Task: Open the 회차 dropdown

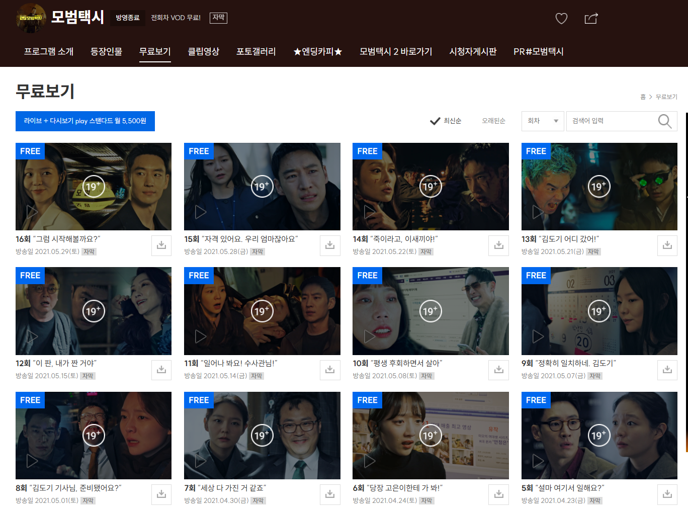Action: point(543,121)
